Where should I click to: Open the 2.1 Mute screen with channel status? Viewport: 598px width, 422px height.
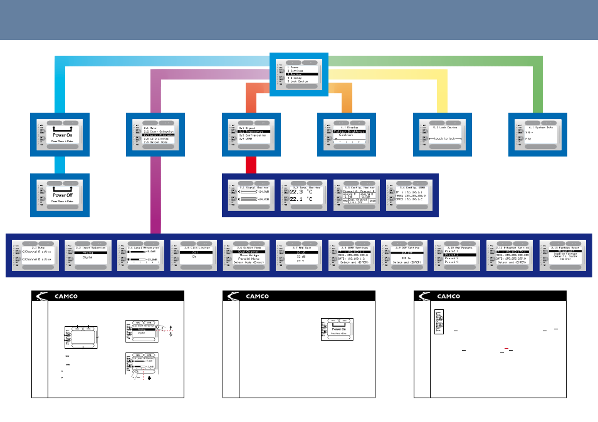(36, 255)
